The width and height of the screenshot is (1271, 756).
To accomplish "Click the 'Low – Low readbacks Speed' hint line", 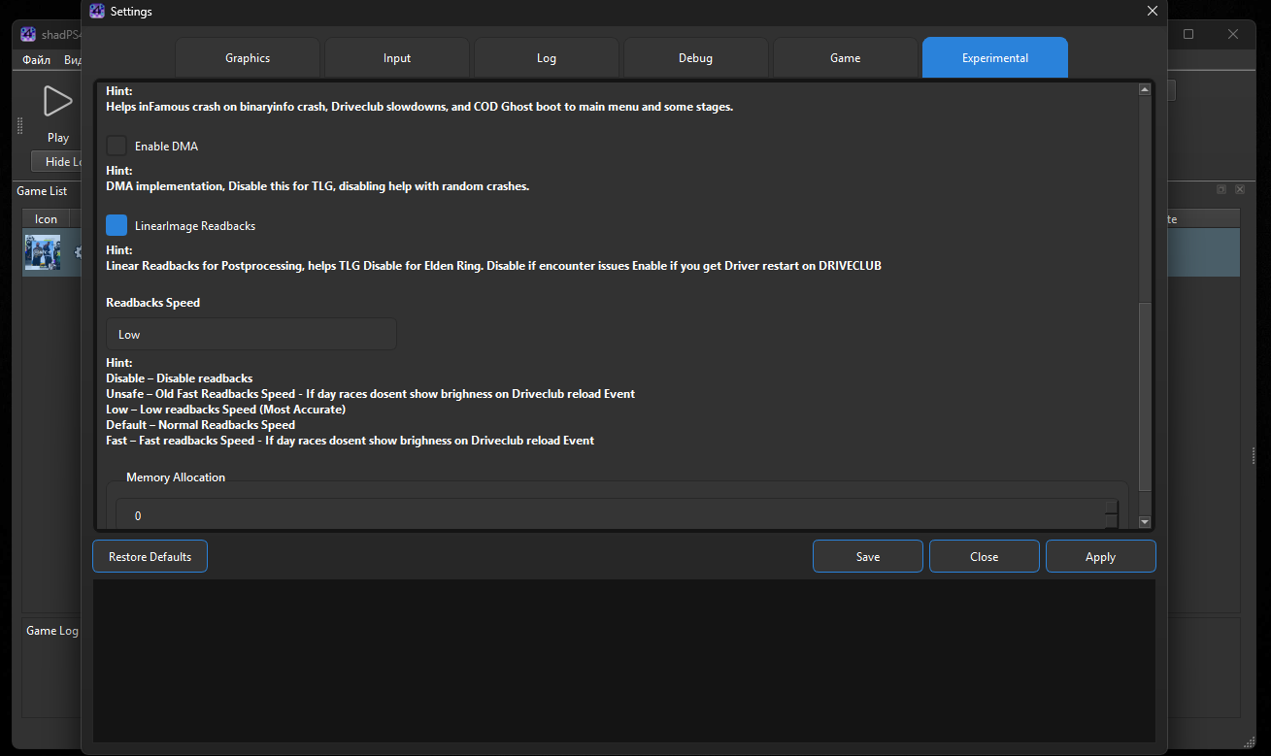I will pyautogui.click(x=225, y=410).
